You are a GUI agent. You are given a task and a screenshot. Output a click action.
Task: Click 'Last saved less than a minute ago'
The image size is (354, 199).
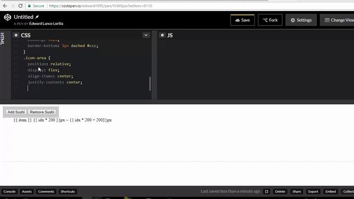pyautogui.click(x=230, y=191)
